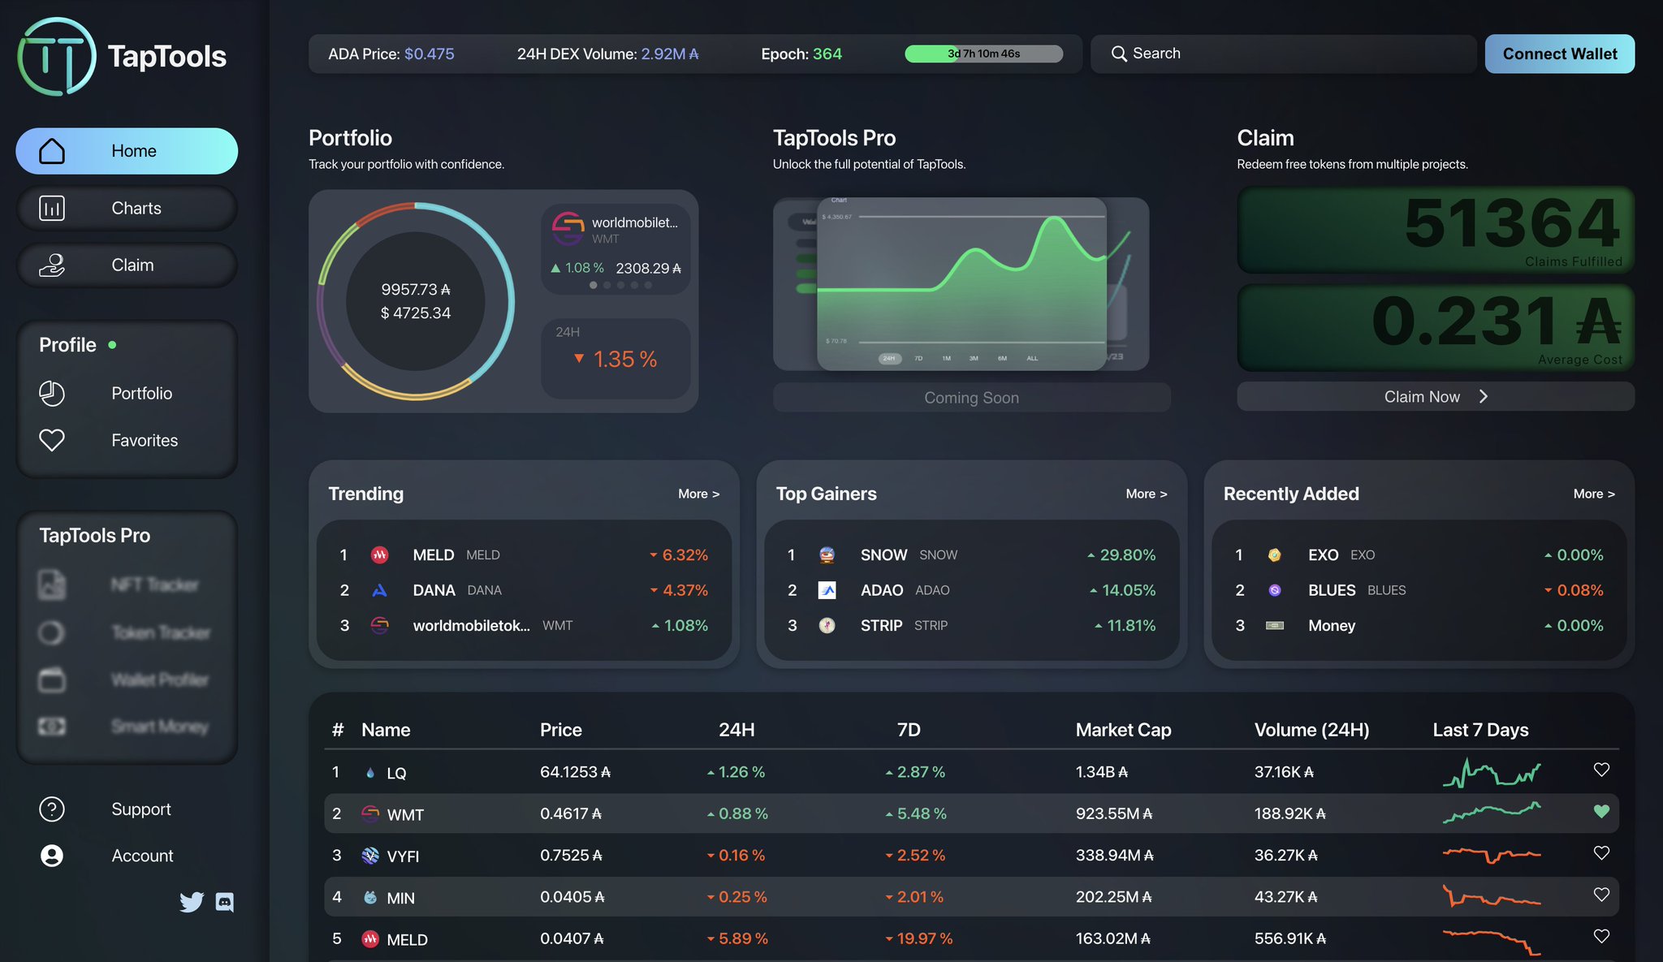
Task: Click the TapTools logo icon
Action: [x=57, y=57]
